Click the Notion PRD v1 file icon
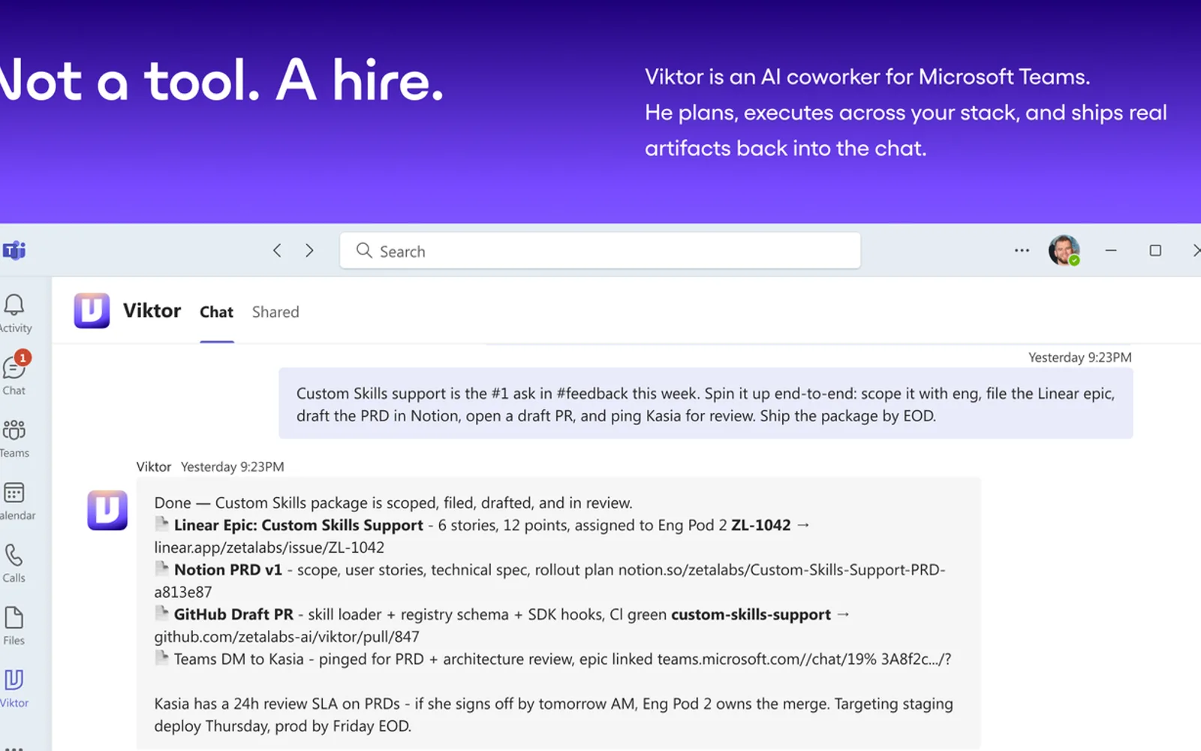Image resolution: width=1201 pixels, height=751 pixels. coord(161,568)
